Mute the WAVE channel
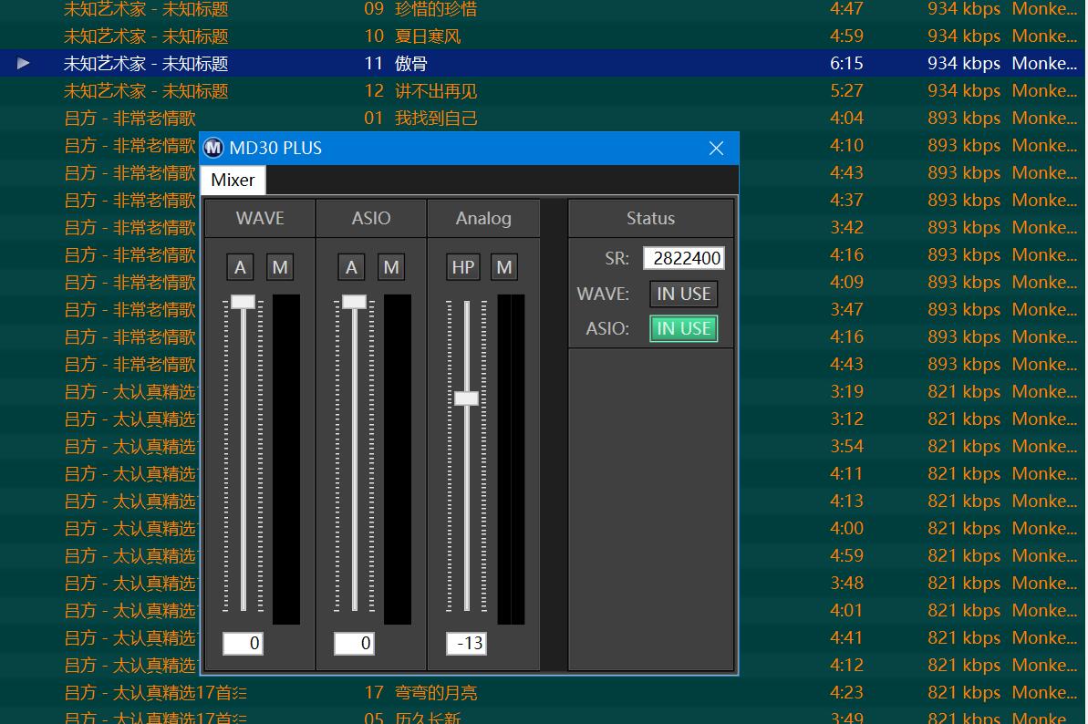This screenshot has height=724, width=1088. pyautogui.click(x=280, y=267)
